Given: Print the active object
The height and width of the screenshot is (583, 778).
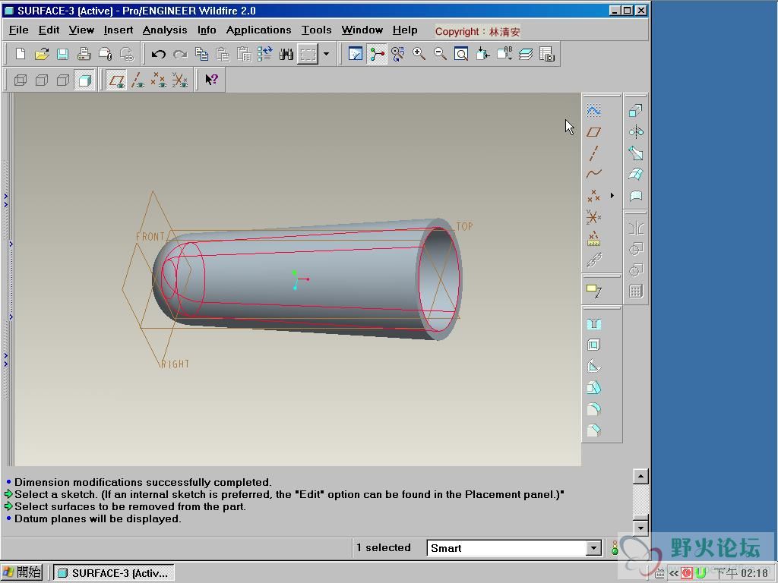Looking at the screenshot, I should coord(84,54).
